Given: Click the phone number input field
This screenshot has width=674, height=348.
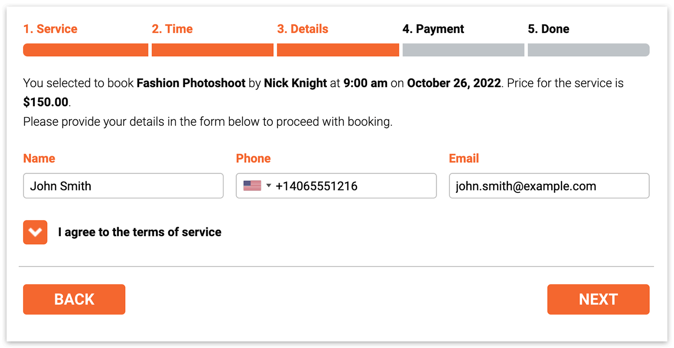Looking at the screenshot, I should pos(336,186).
